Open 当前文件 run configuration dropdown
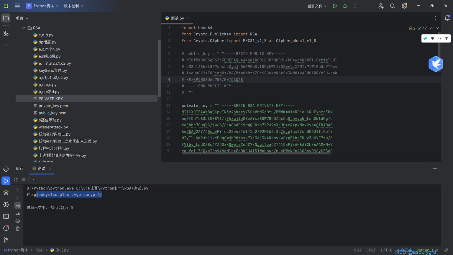The height and width of the screenshot is (255, 453). [x=317, y=6]
